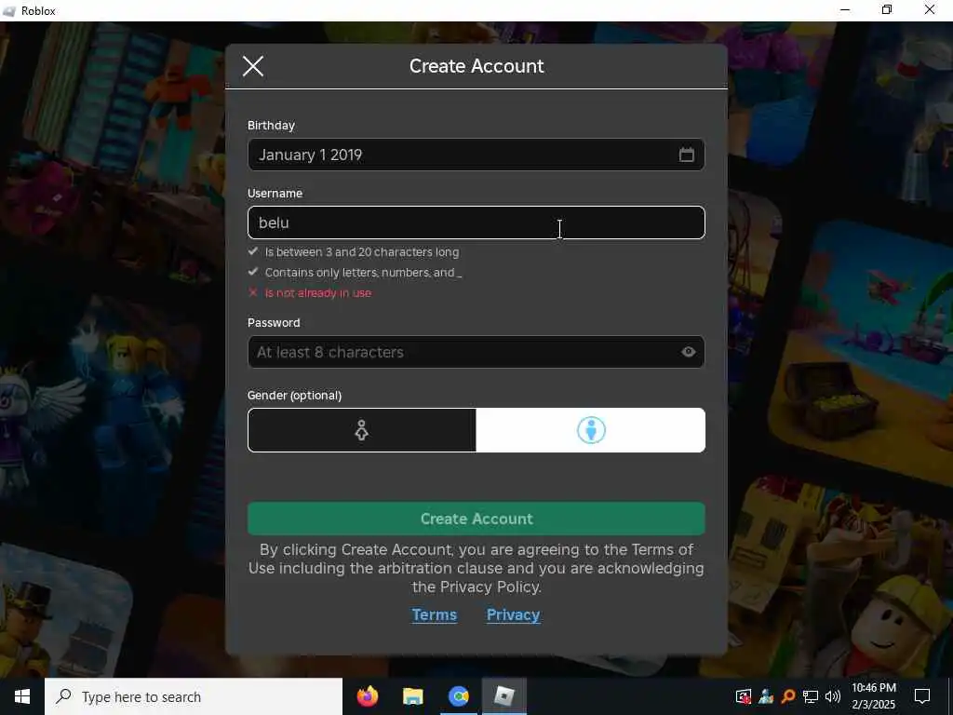The image size is (953, 715).
Task: Click the green Create Account button
Action: (476, 519)
